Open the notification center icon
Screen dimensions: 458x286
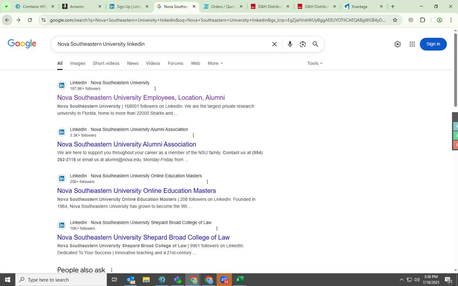[x=448, y=280]
